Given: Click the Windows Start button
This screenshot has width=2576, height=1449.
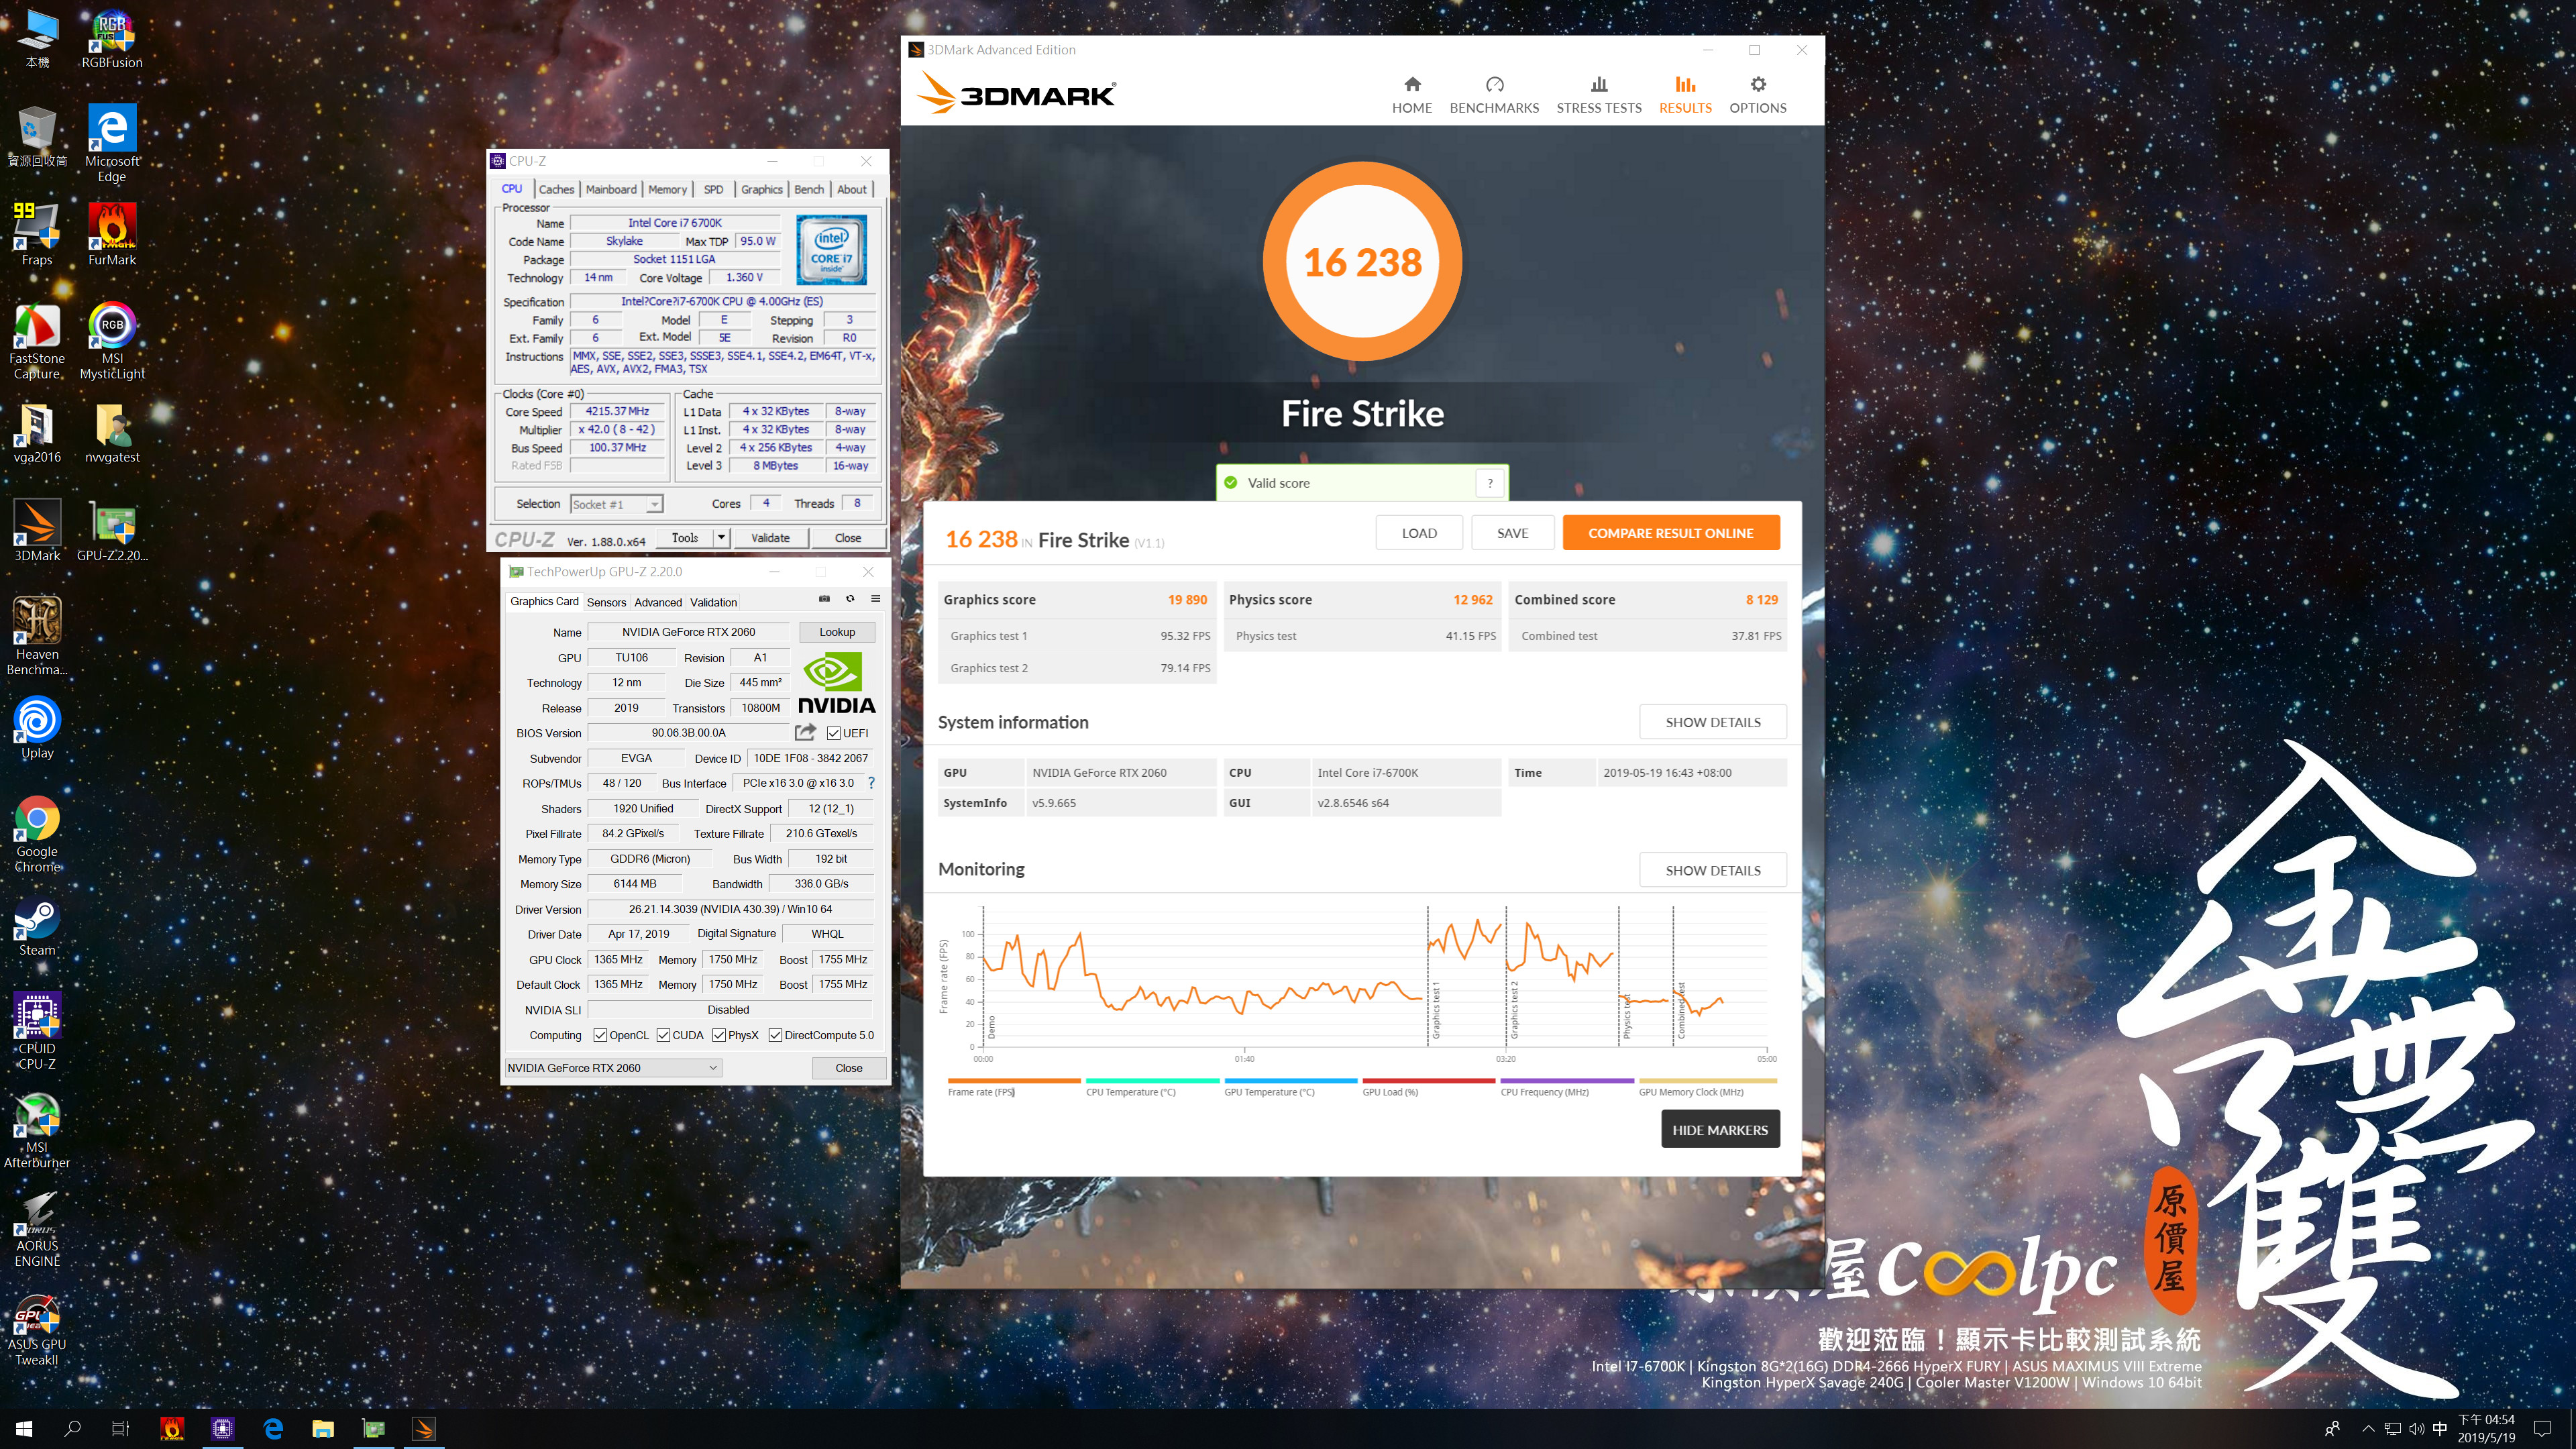Looking at the screenshot, I should [24, 1429].
